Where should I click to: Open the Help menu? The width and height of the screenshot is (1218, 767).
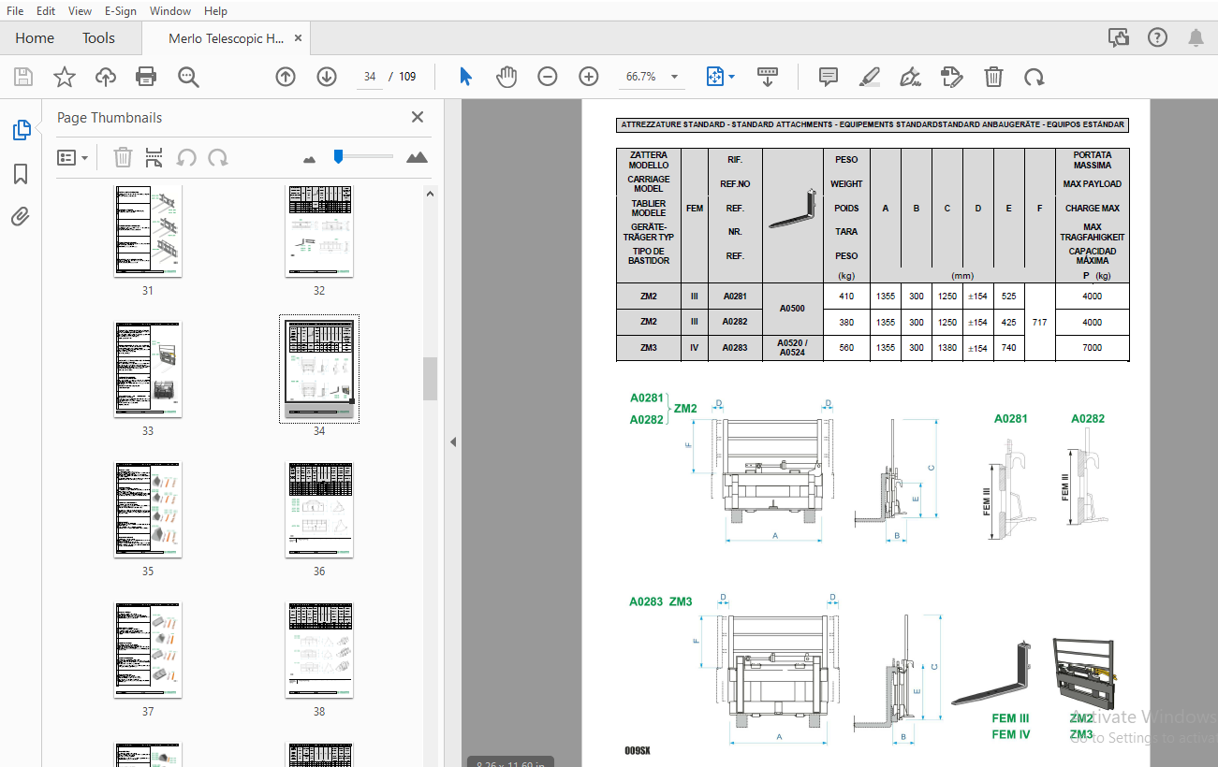(x=215, y=10)
